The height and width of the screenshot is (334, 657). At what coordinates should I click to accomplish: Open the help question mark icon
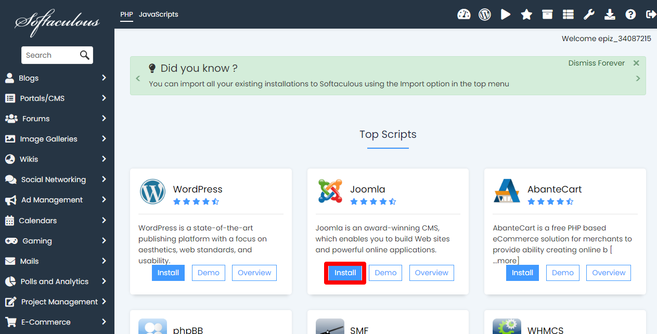click(630, 15)
